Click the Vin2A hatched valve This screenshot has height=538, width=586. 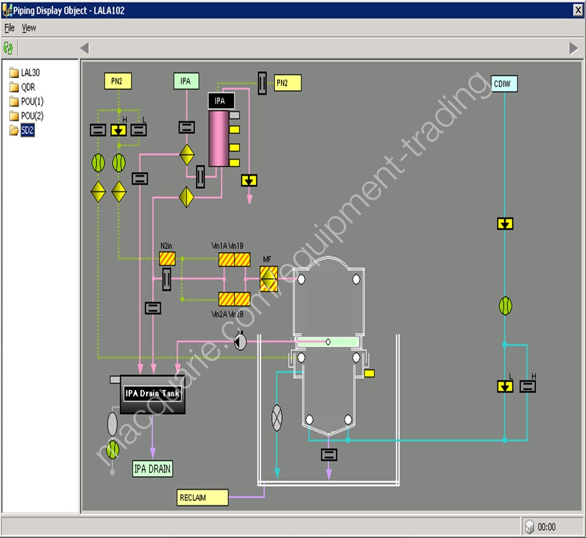click(226, 299)
